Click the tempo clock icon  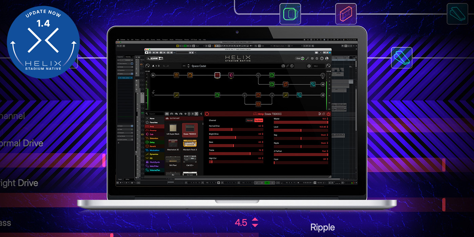click(x=309, y=66)
